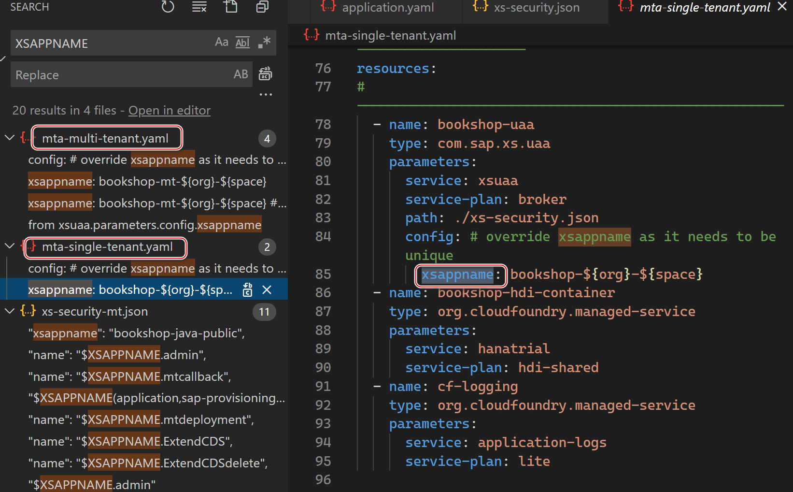Open result "xsappname": "bookshop-java-public"

(x=137, y=333)
